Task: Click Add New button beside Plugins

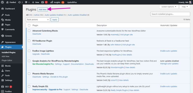Action: pos(42,9)
